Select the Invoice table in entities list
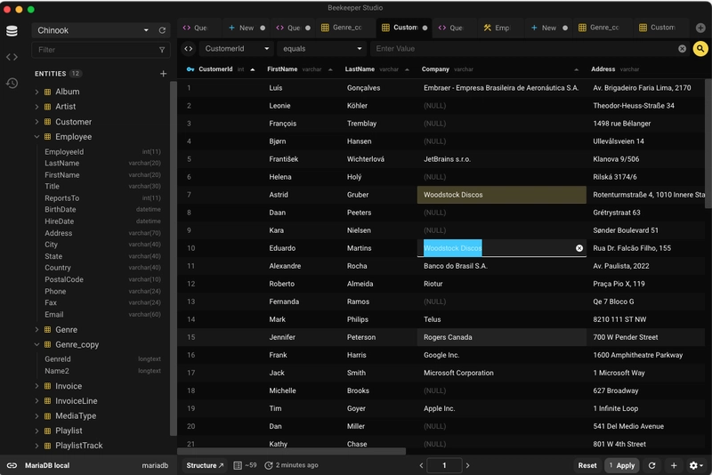 click(x=69, y=386)
